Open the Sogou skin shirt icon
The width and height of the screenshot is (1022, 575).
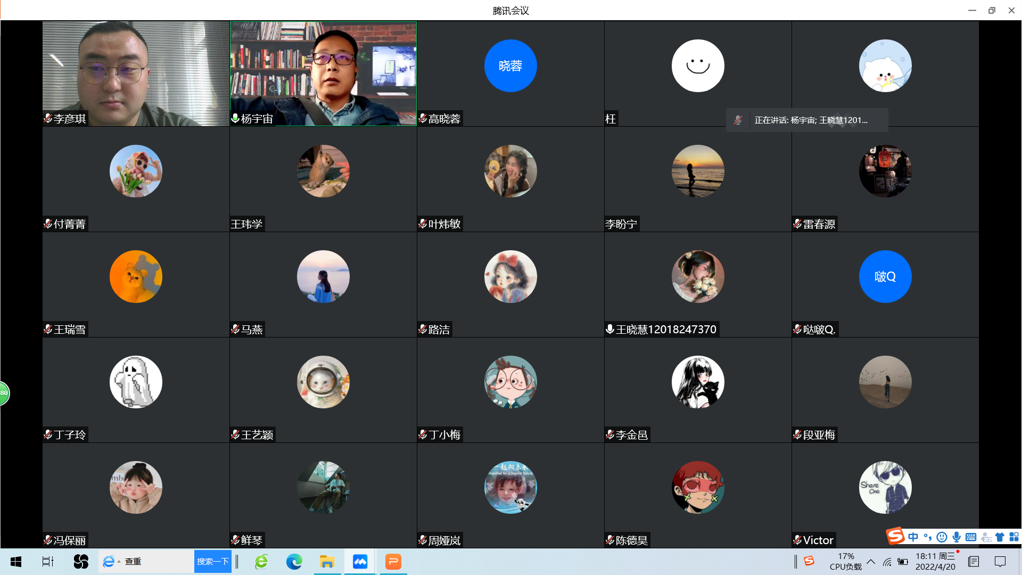pos(1000,537)
